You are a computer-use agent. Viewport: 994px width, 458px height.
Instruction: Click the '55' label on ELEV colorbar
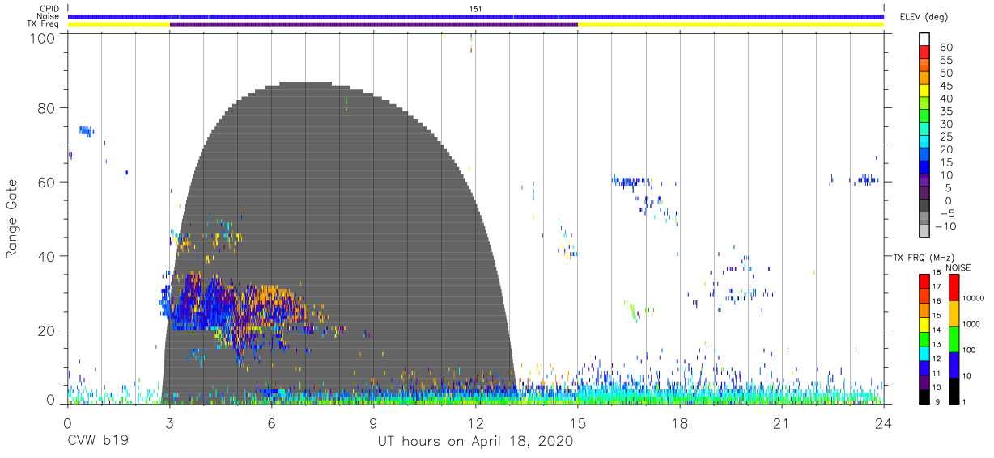click(x=946, y=60)
